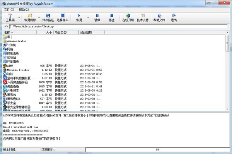Open the 帮助文档 help document icon
This screenshot has height=154, width=232.
tap(159, 15)
